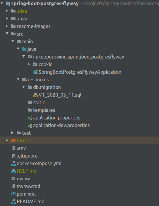The image size is (159, 206).
Task: Click the in.keepgrowing package icon
Action: coord(30,57)
